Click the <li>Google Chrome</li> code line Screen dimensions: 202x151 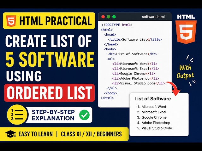134,74
